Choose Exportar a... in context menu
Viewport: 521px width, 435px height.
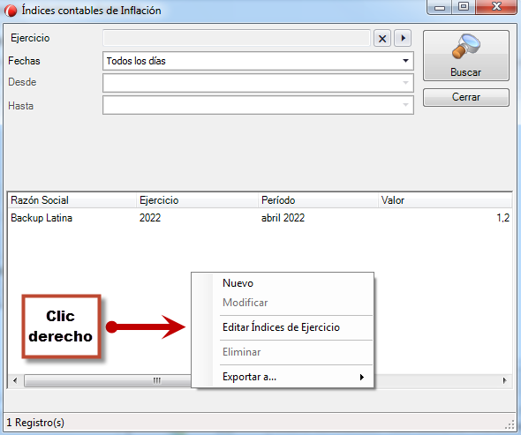click(250, 377)
